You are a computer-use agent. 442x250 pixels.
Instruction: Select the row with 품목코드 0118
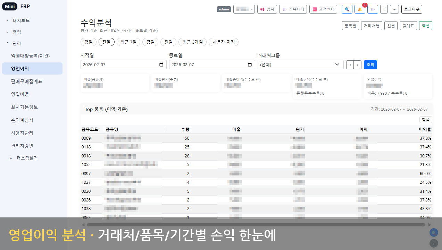256,147
